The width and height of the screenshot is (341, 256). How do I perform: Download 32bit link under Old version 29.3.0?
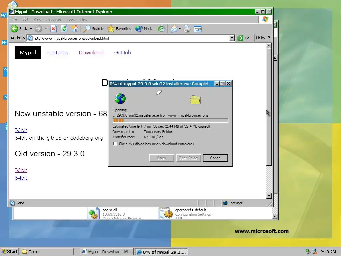coord(21,170)
